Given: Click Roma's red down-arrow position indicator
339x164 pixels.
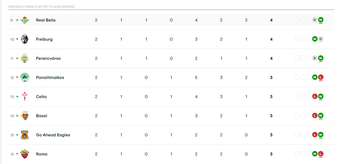Looking at the screenshot, I should point(17,154).
